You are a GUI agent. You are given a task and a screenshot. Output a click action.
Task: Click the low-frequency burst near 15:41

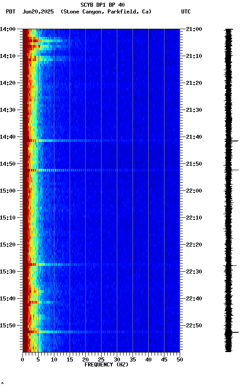point(38,302)
